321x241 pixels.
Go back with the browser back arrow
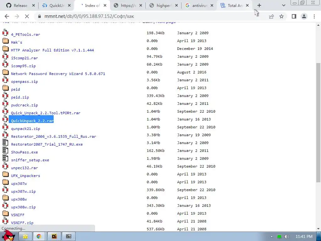tap(7, 16)
